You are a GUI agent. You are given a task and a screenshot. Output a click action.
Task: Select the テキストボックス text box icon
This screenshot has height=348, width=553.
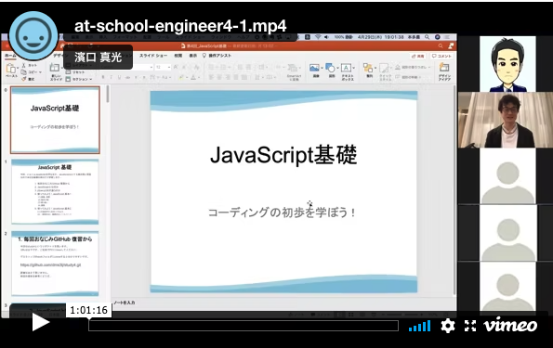(x=347, y=71)
